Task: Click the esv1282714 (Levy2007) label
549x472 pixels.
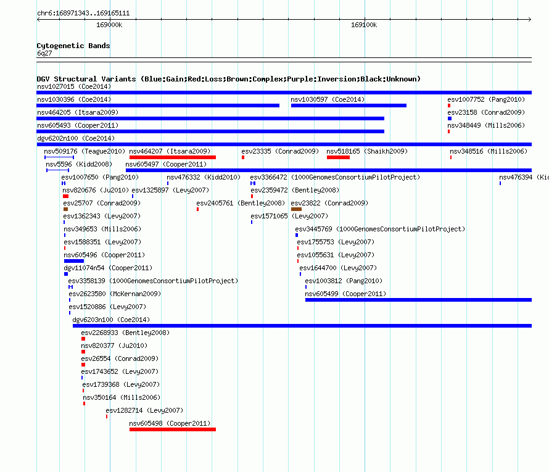Action: coord(144,410)
